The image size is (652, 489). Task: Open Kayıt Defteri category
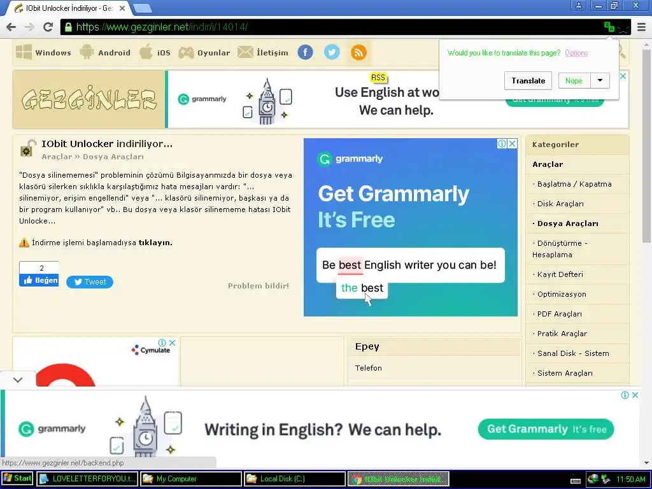click(560, 274)
